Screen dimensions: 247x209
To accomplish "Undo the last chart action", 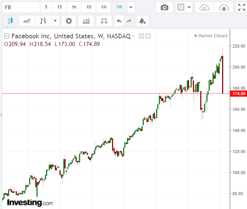I will [x=119, y=21].
